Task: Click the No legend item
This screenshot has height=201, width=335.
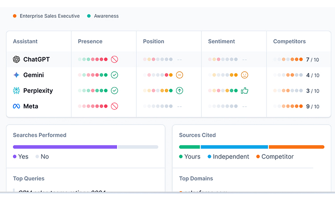Action: (x=42, y=157)
